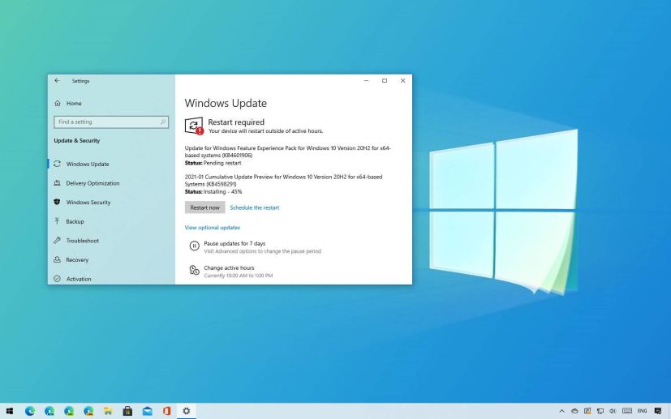Click the checkmark circle icon beside Activation
Image resolution: width=671 pixels, height=419 pixels.
pos(57,279)
